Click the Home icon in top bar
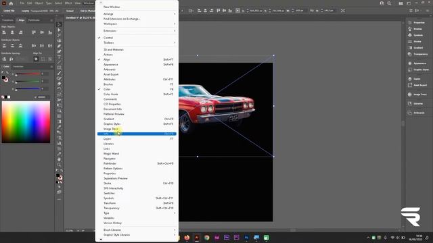The height and width of the screenshot is (243, 433). click(x=11, y=3)
